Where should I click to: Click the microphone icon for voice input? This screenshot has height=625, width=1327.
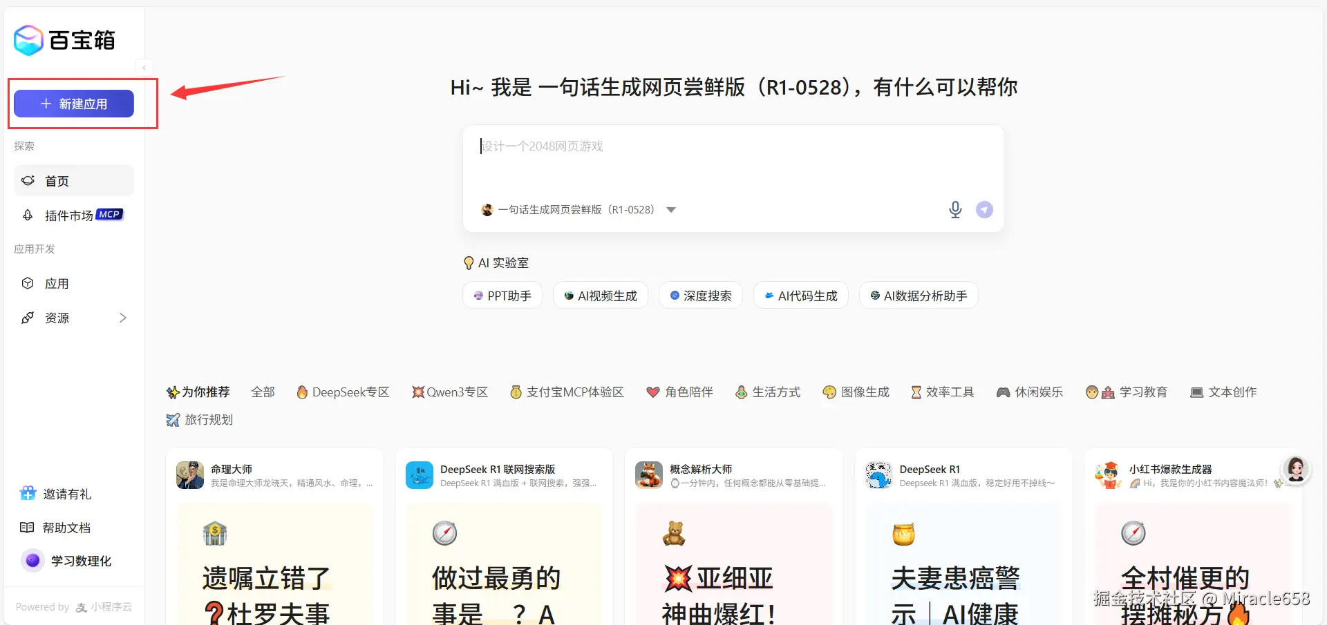pos(955,209)
